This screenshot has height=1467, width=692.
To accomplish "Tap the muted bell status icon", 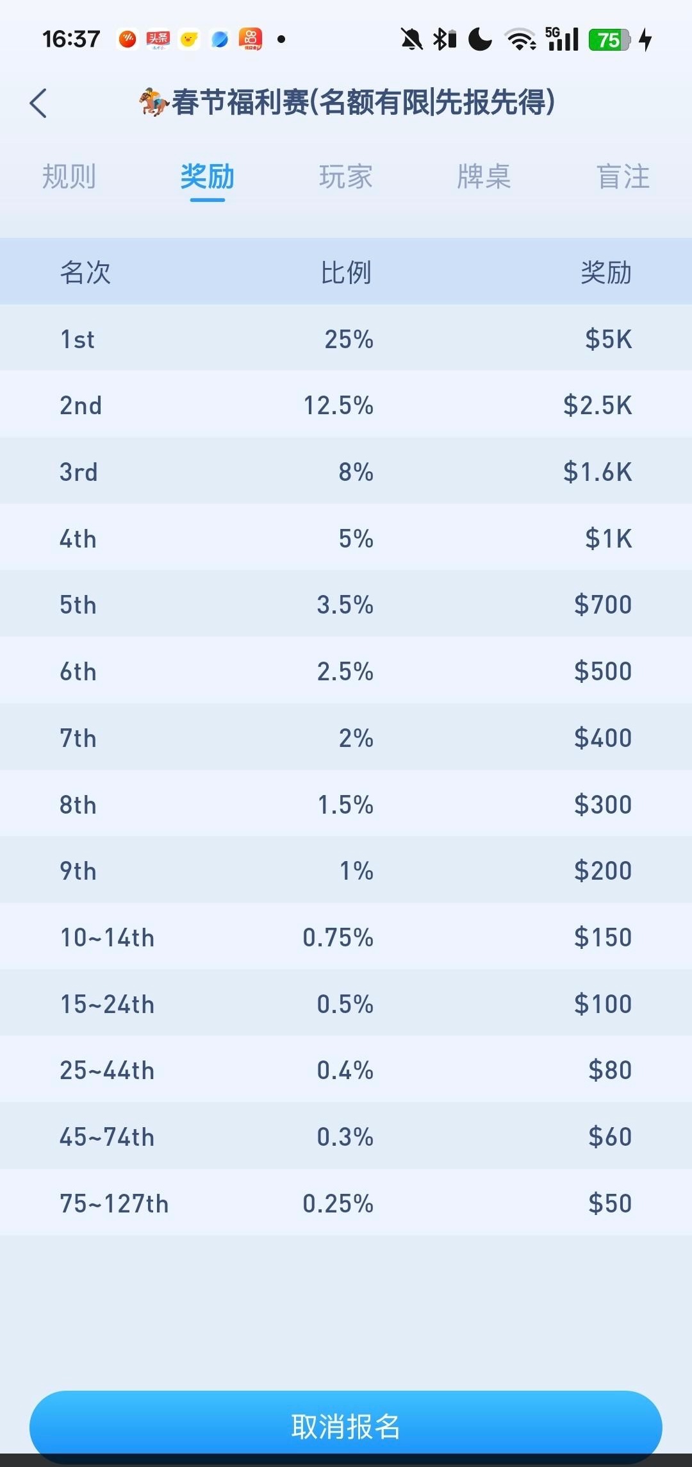I will [411, 40].
